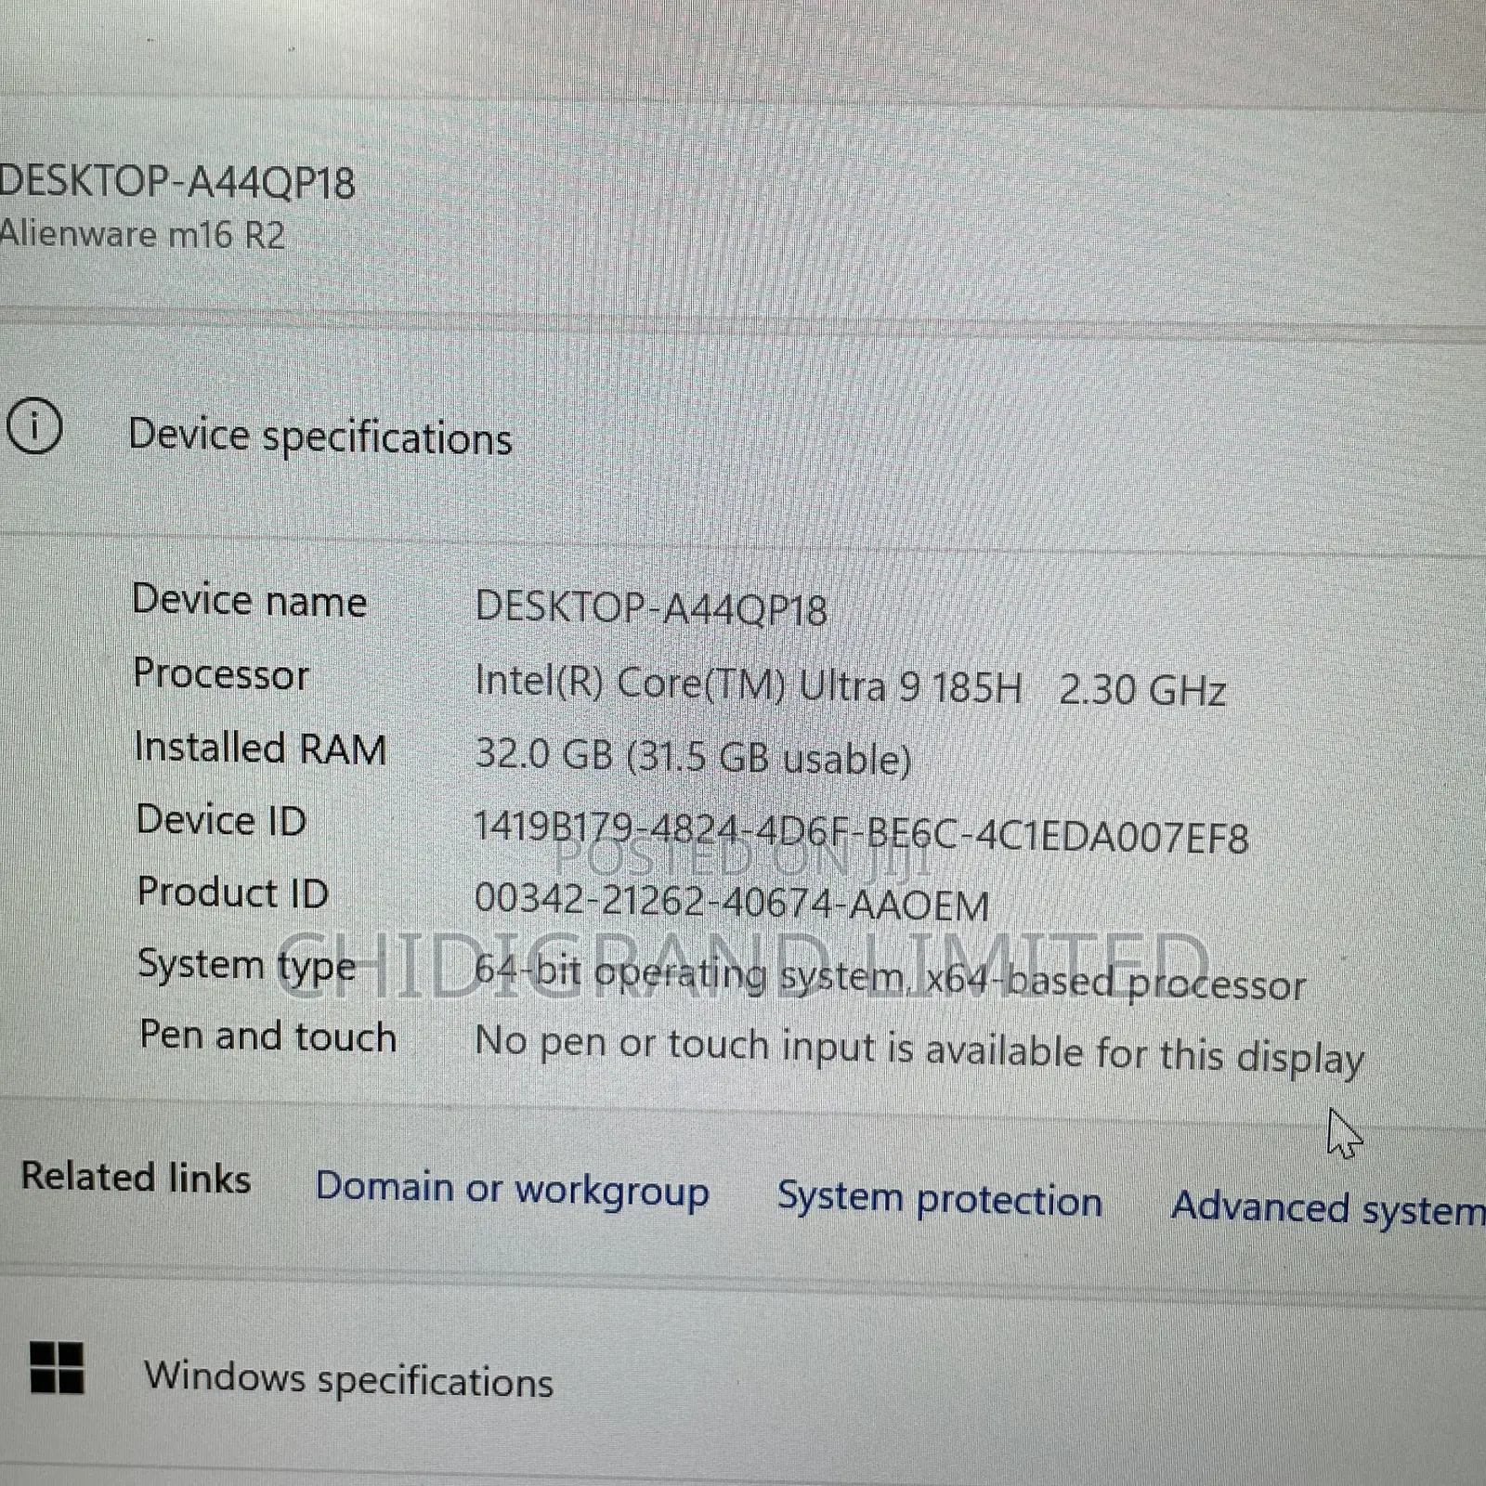The width and height of the screenshot is (1486, 1486).
Task: Select the Processor label
Action: 221,673
